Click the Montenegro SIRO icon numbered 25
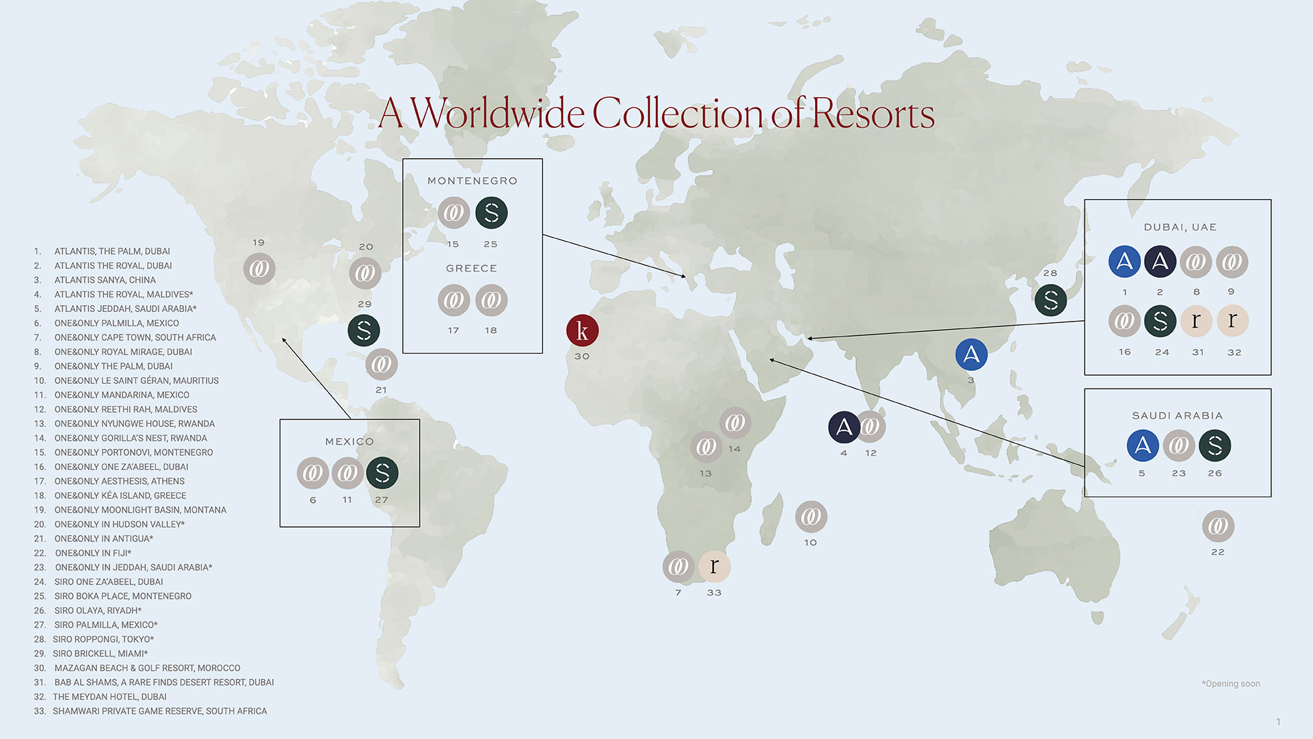 point(491,213)
